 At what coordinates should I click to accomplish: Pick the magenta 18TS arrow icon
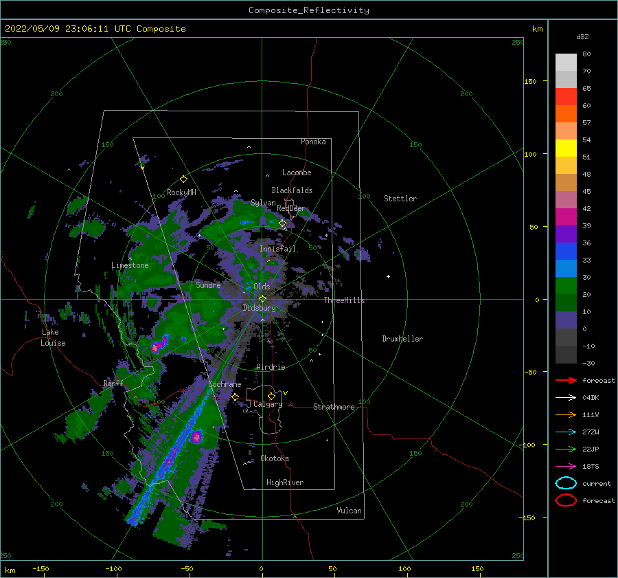(x=566, y=467)
